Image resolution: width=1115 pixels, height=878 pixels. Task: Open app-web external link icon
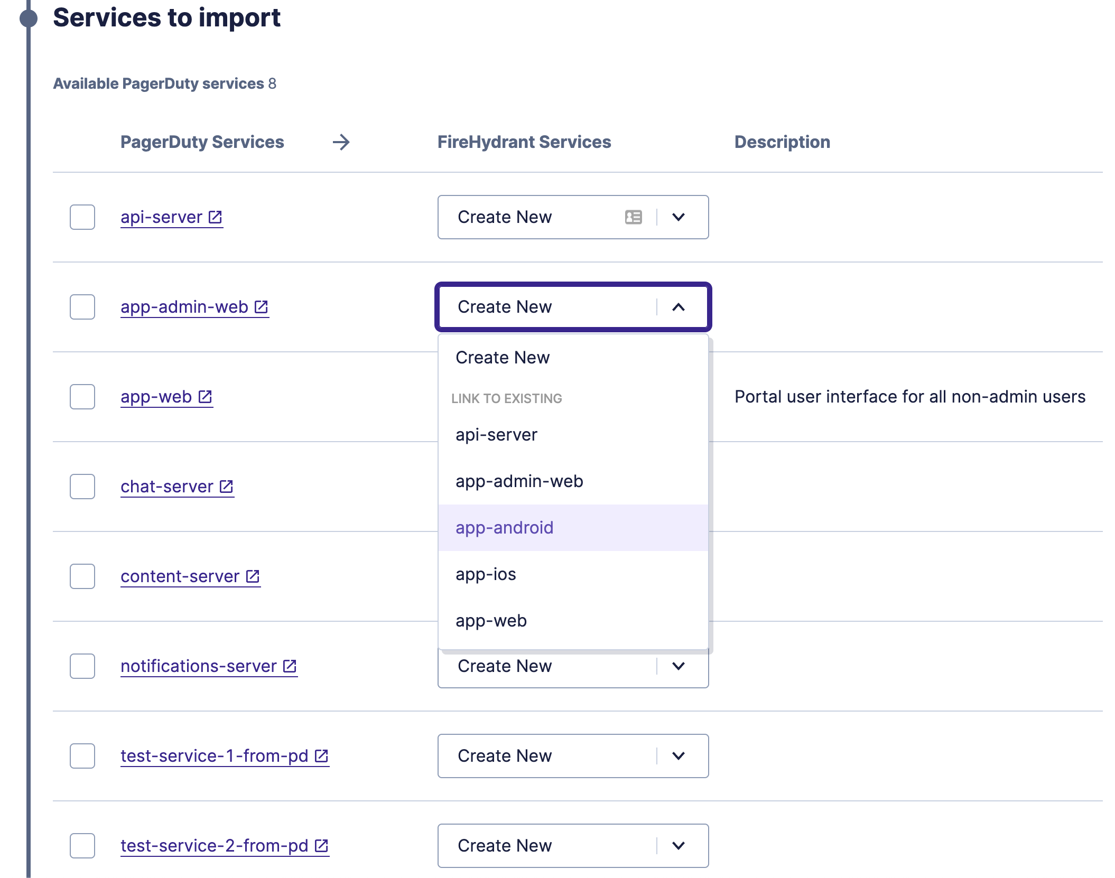coord(205,397)
